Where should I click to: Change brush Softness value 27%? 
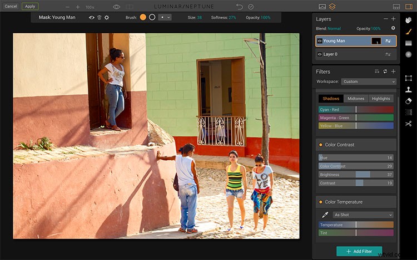(232, 18)
